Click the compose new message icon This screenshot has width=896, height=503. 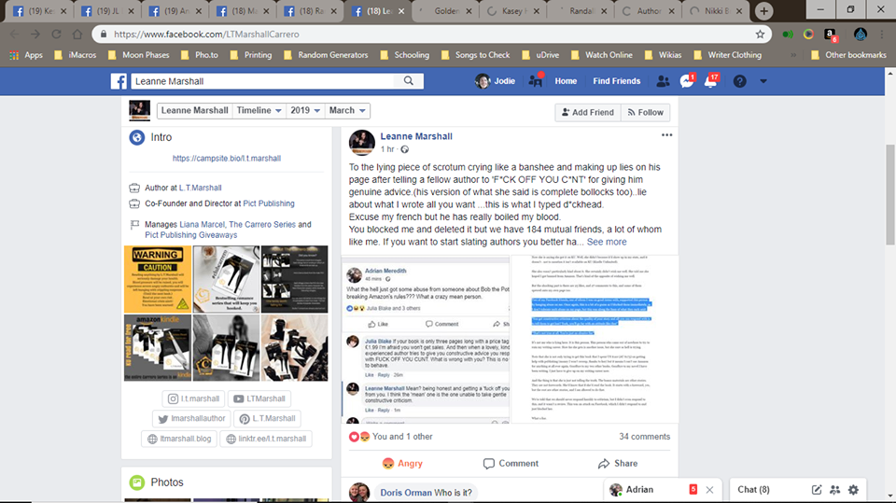(x=817, y=489)
